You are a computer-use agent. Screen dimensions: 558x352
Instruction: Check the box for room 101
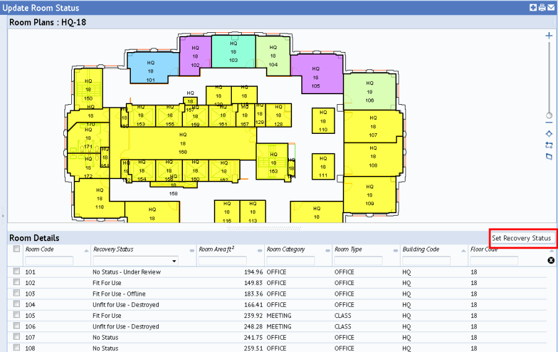pyautogui.click(x=17, y=271)
